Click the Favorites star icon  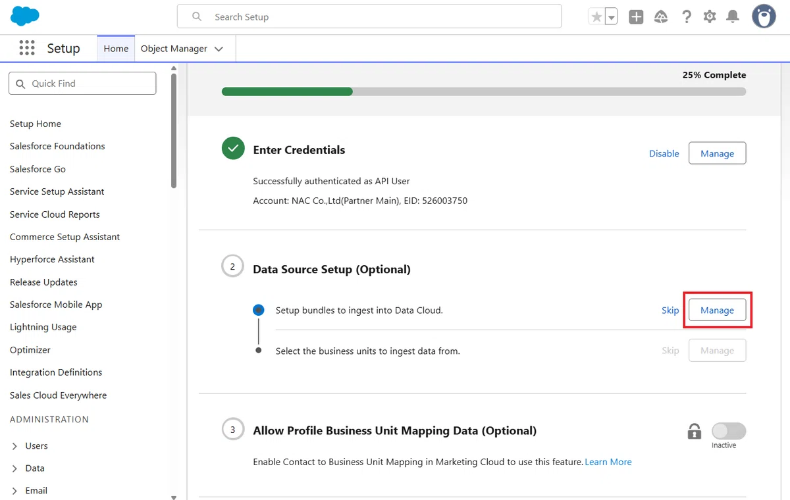tap(596, 17)
